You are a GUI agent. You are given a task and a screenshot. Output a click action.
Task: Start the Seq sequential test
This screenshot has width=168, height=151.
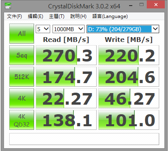[22, 55]
